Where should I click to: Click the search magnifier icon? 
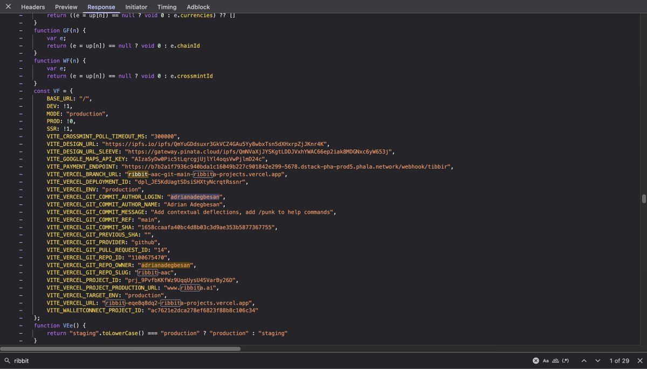[x=7, y=360]
